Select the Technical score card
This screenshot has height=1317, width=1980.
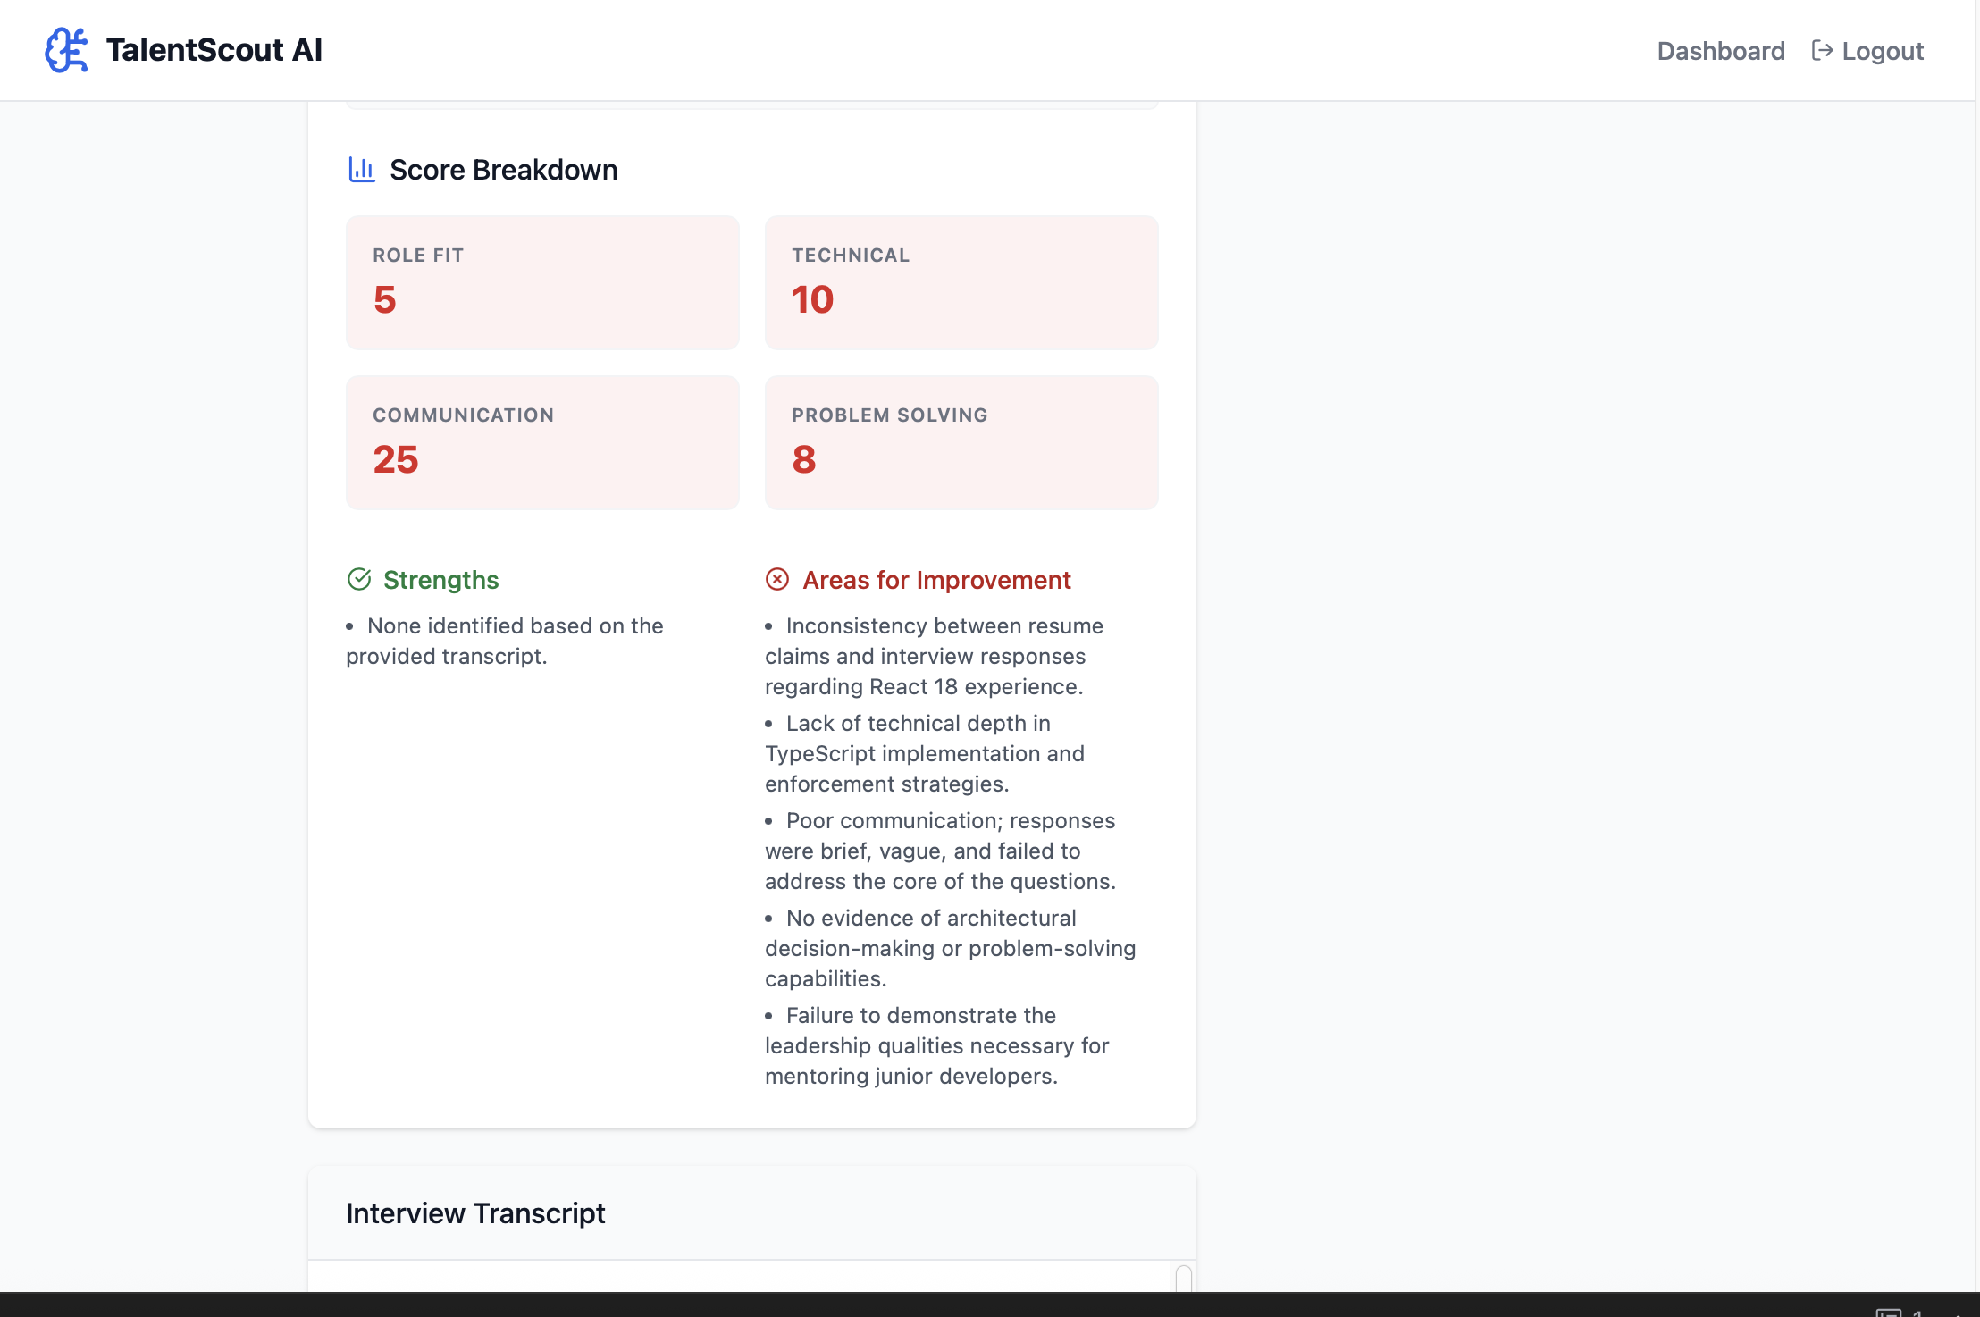tap(961, 282)
